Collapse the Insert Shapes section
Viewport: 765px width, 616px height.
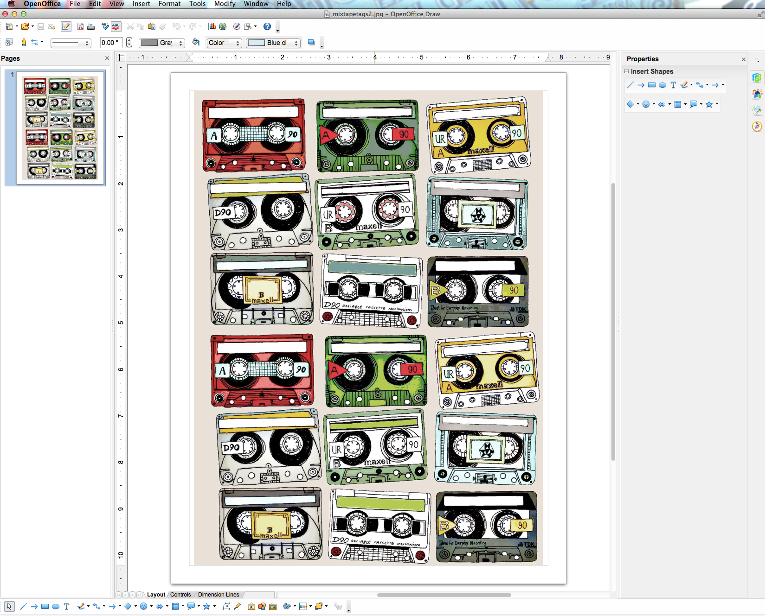(626, 71)
